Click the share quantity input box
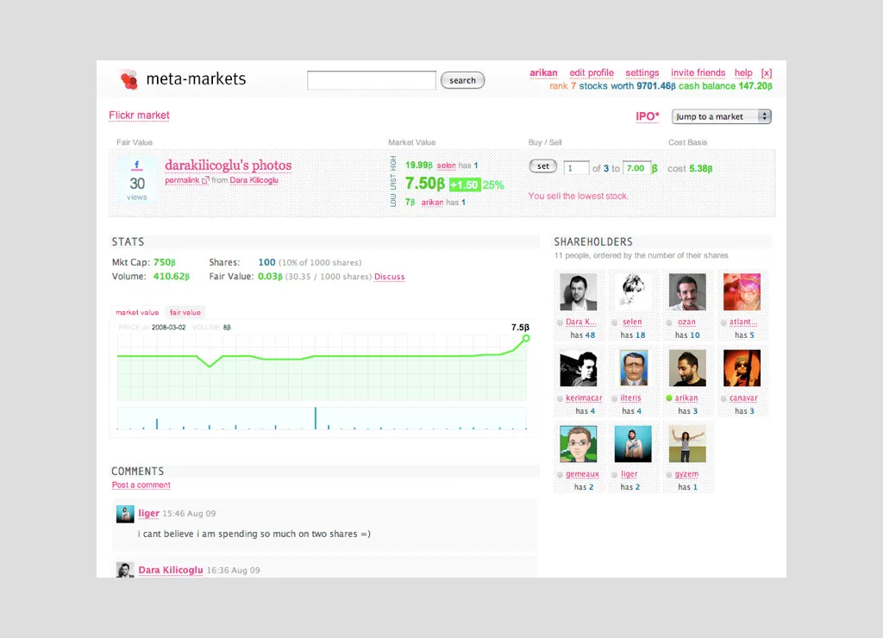Screen dimensions: 883x638 click(576, 168)
